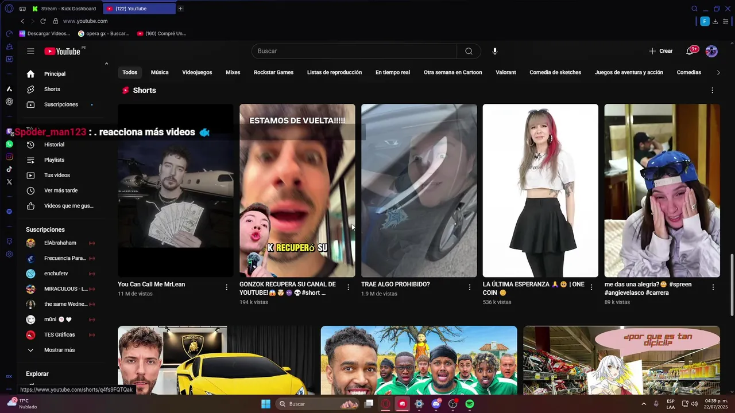Select the Todos filter chip
This screenshot has width=735, height=413.
click(x=130, y=72)
